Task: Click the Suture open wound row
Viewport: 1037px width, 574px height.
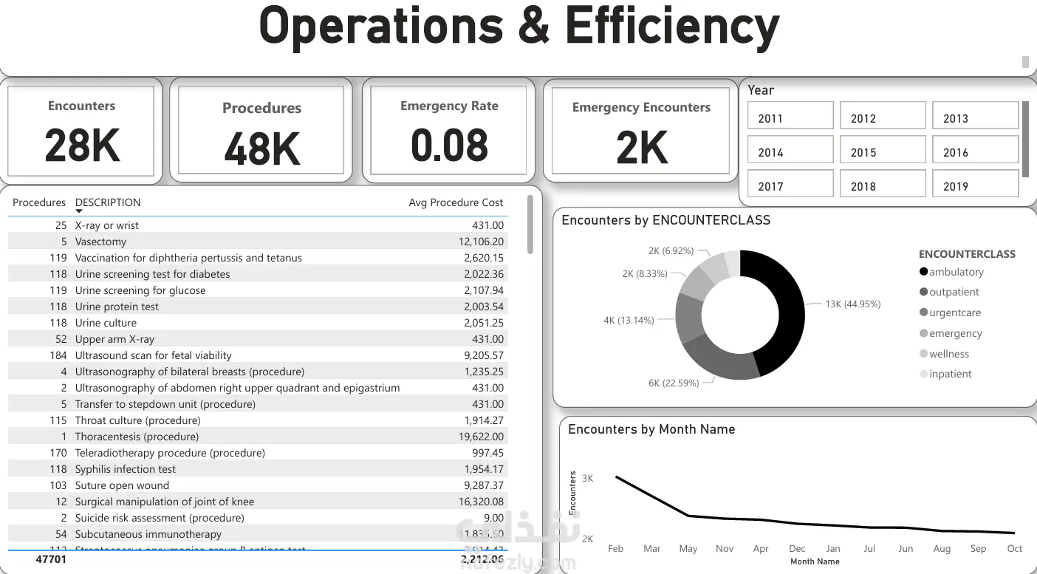Action: pos(258,485)
